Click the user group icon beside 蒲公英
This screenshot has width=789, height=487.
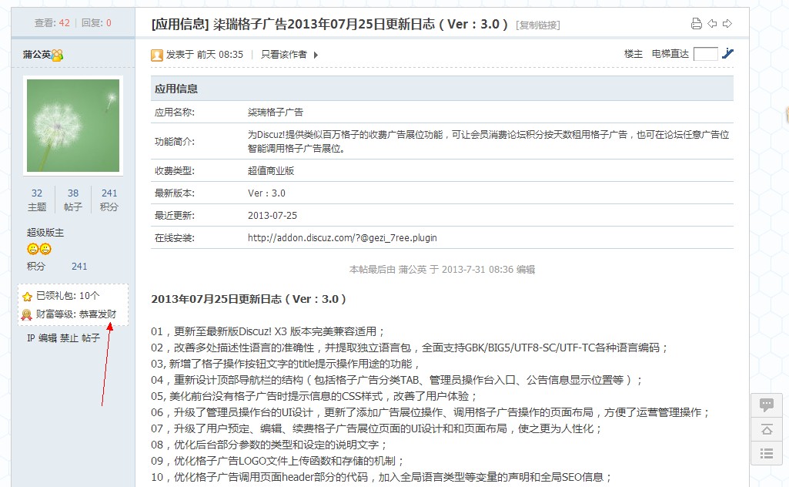[x=58, y=55]
